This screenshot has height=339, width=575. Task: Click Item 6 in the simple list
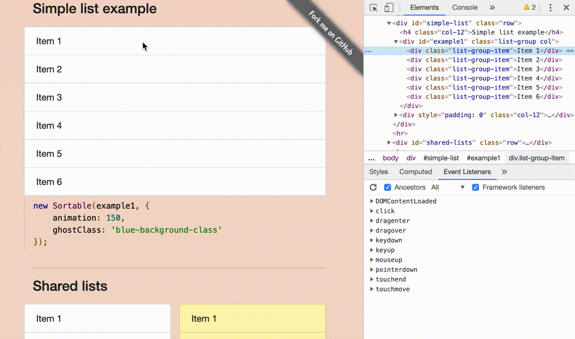pyautogui.click(x=175, y=182)
